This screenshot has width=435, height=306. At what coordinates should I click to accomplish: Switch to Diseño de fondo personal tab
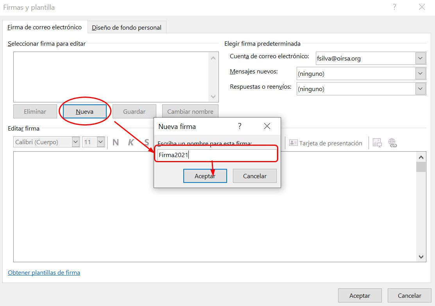pyautogui.click(x=127, y=28)
